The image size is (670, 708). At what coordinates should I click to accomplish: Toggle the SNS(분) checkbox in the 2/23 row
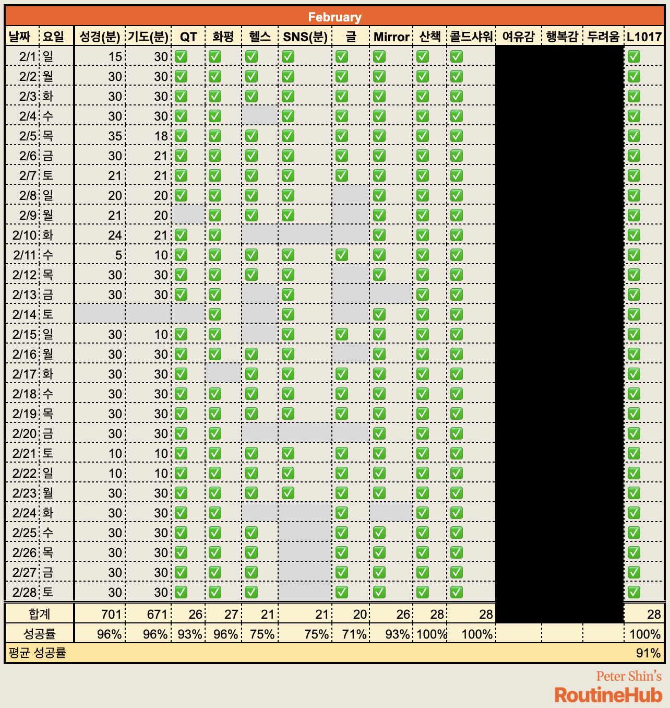[x=288, y=493]
